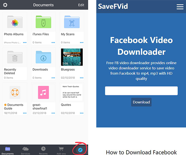Image resolution: width=186 pixels, height=155 pixels.
Task: Focus the Facebook video URL input field
Action: tap(141, 91)
